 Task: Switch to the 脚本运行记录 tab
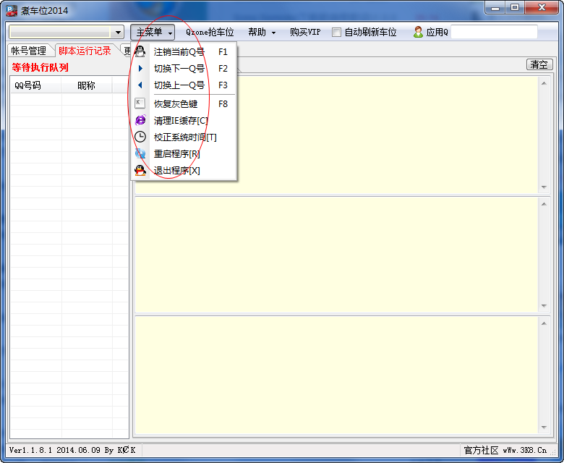85,51
